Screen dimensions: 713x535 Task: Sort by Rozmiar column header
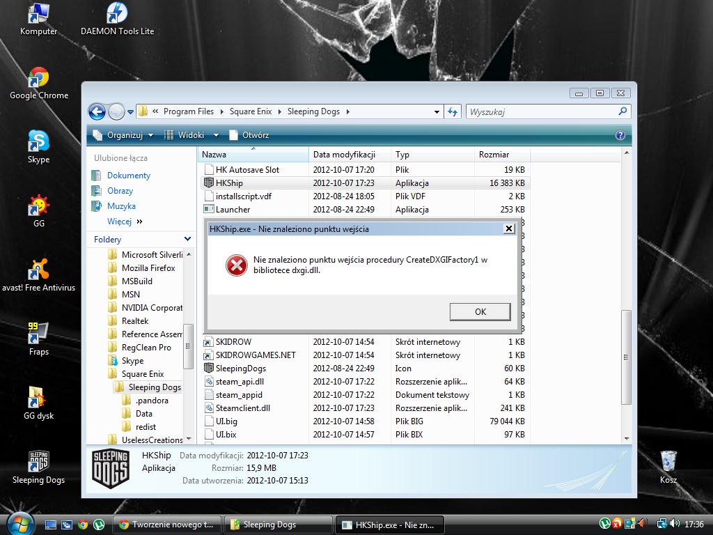[503, 154]
